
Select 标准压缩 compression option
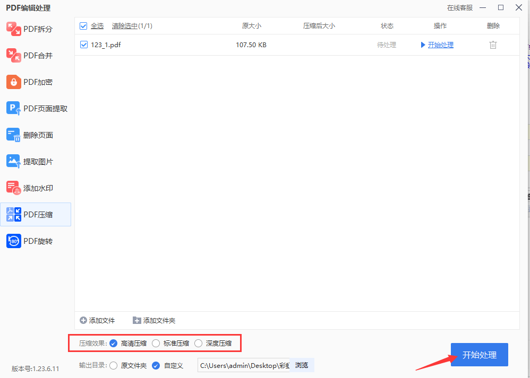click(x=156, y=344)
